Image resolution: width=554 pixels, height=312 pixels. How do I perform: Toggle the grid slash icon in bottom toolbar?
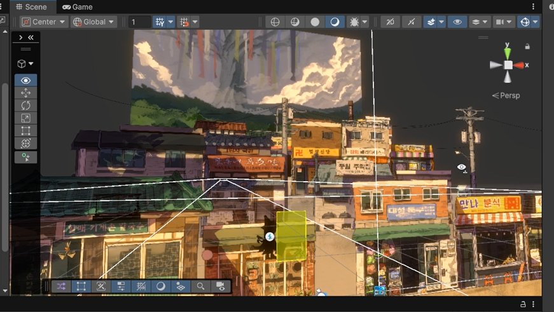coord(141,286)
